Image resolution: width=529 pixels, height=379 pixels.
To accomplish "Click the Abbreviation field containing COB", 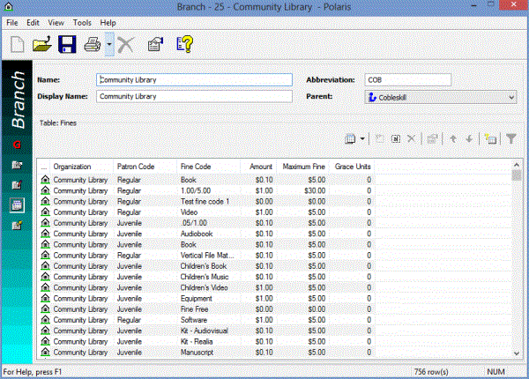I will coord(407,80).
